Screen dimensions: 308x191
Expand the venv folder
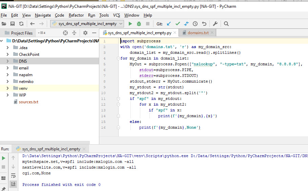[8, 88]
